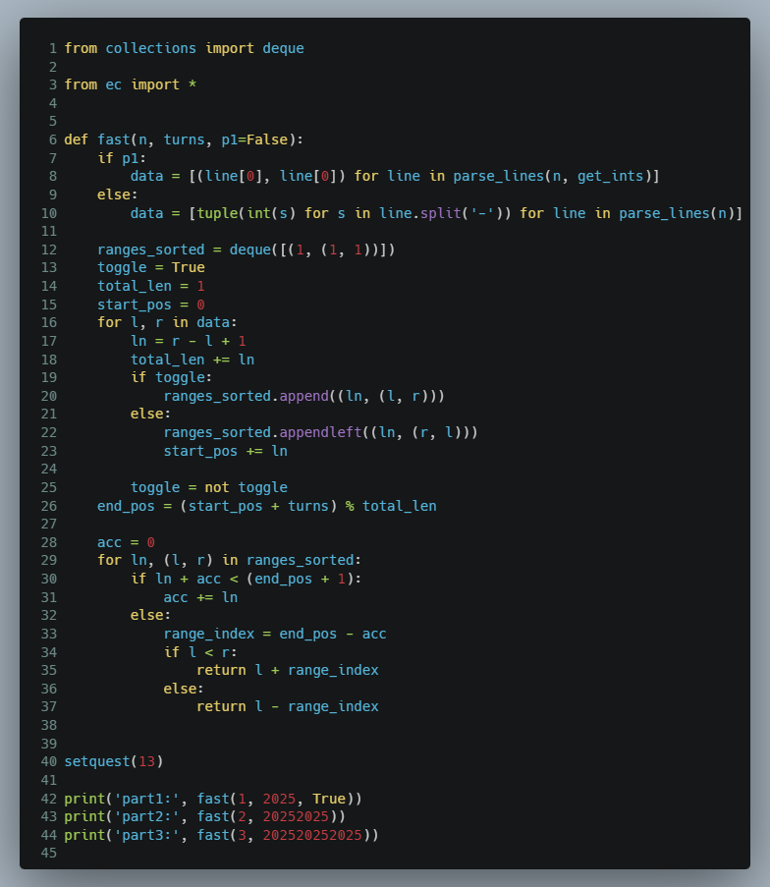Image resolution: width=770 pixels, height=887 pixels.
Task: Click 'return l - range_index' on line 37
Action: click(288, 706)
